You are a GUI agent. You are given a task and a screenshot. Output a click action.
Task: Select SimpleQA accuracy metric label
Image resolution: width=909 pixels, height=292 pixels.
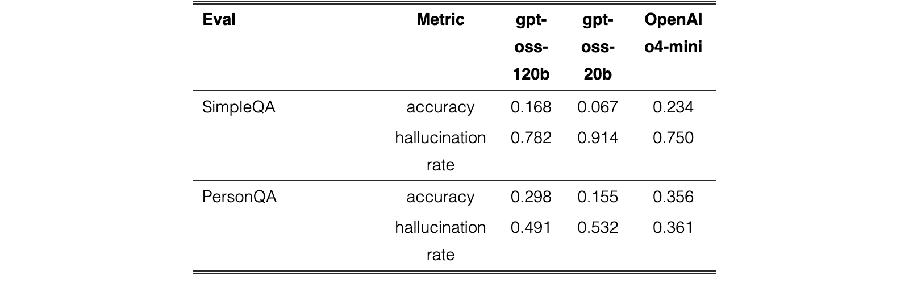[440, 107]
